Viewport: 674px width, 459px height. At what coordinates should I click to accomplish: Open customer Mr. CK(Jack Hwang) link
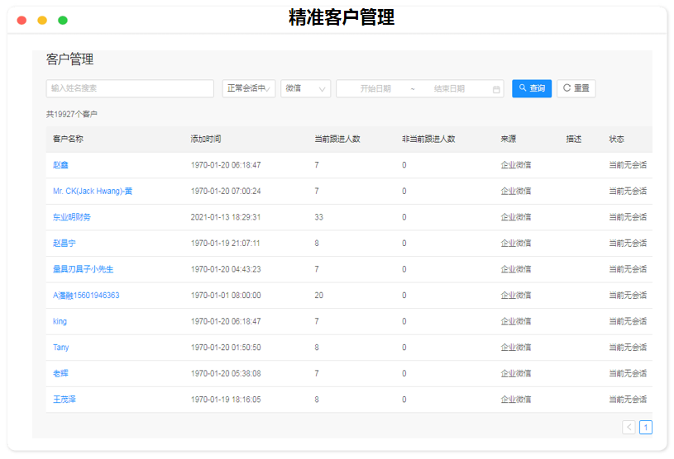[93, 192]
